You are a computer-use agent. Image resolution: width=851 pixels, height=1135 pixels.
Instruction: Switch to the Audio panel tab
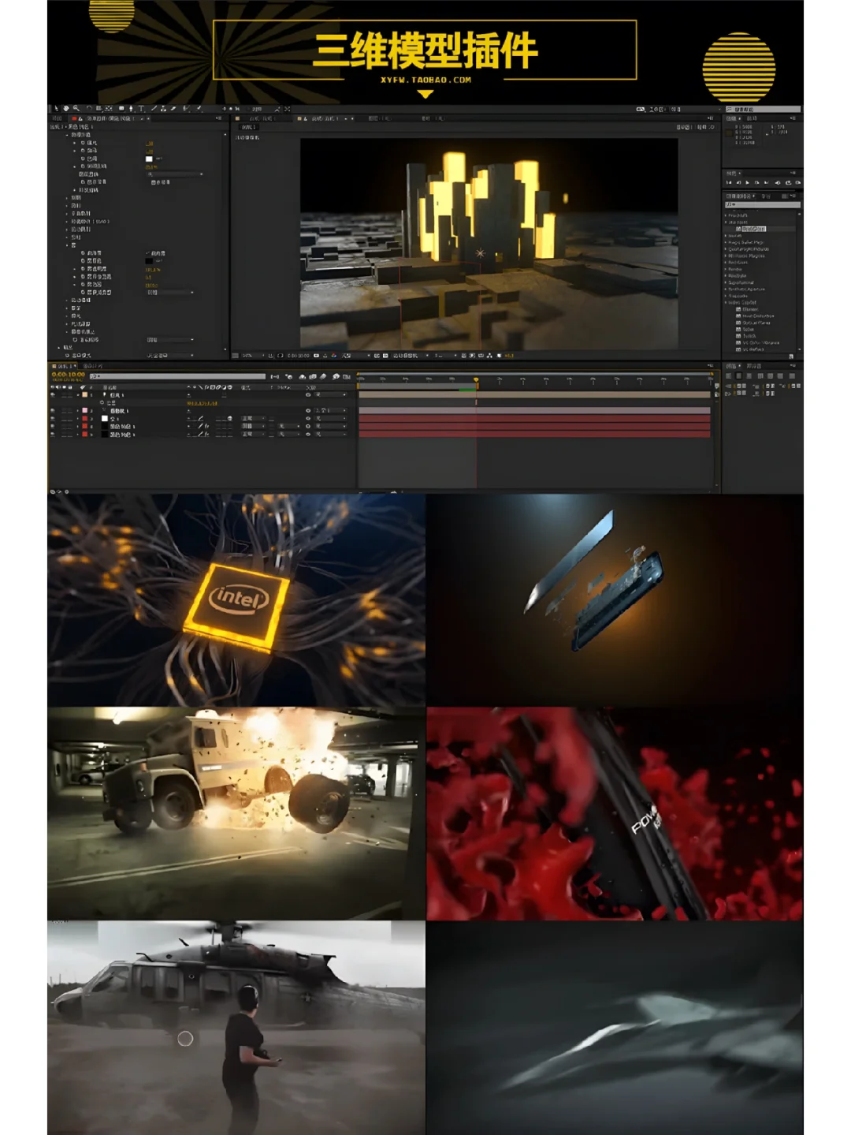[752, 118]
